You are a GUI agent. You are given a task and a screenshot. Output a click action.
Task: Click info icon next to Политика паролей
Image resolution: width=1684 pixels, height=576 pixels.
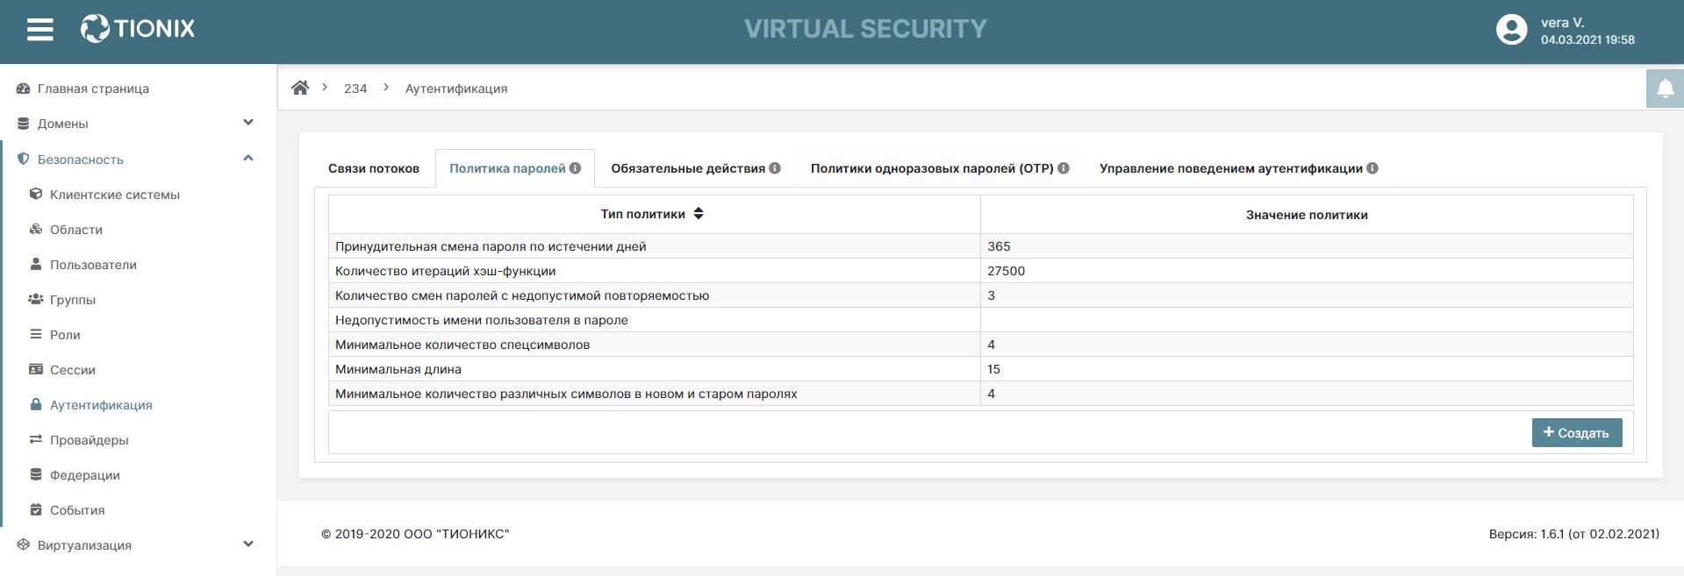(x=575, y=168)
